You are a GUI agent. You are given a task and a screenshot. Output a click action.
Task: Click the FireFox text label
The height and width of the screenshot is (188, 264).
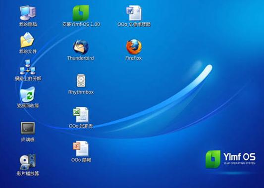pos(134,58)
